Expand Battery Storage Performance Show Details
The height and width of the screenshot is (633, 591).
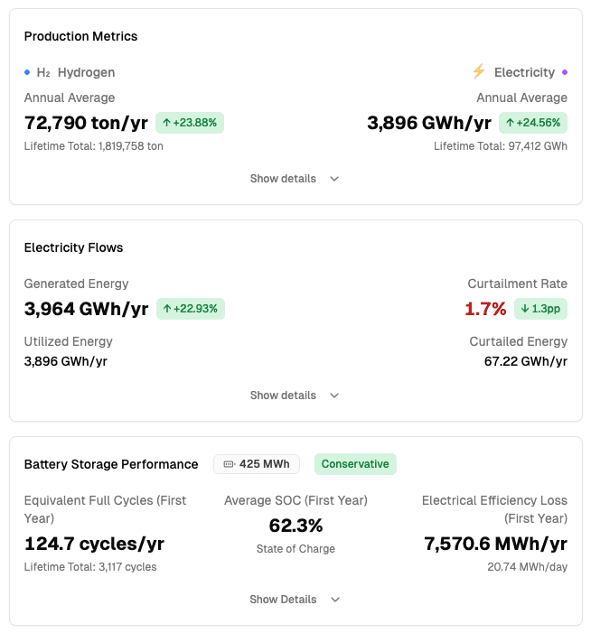click(x=283, y=600)
